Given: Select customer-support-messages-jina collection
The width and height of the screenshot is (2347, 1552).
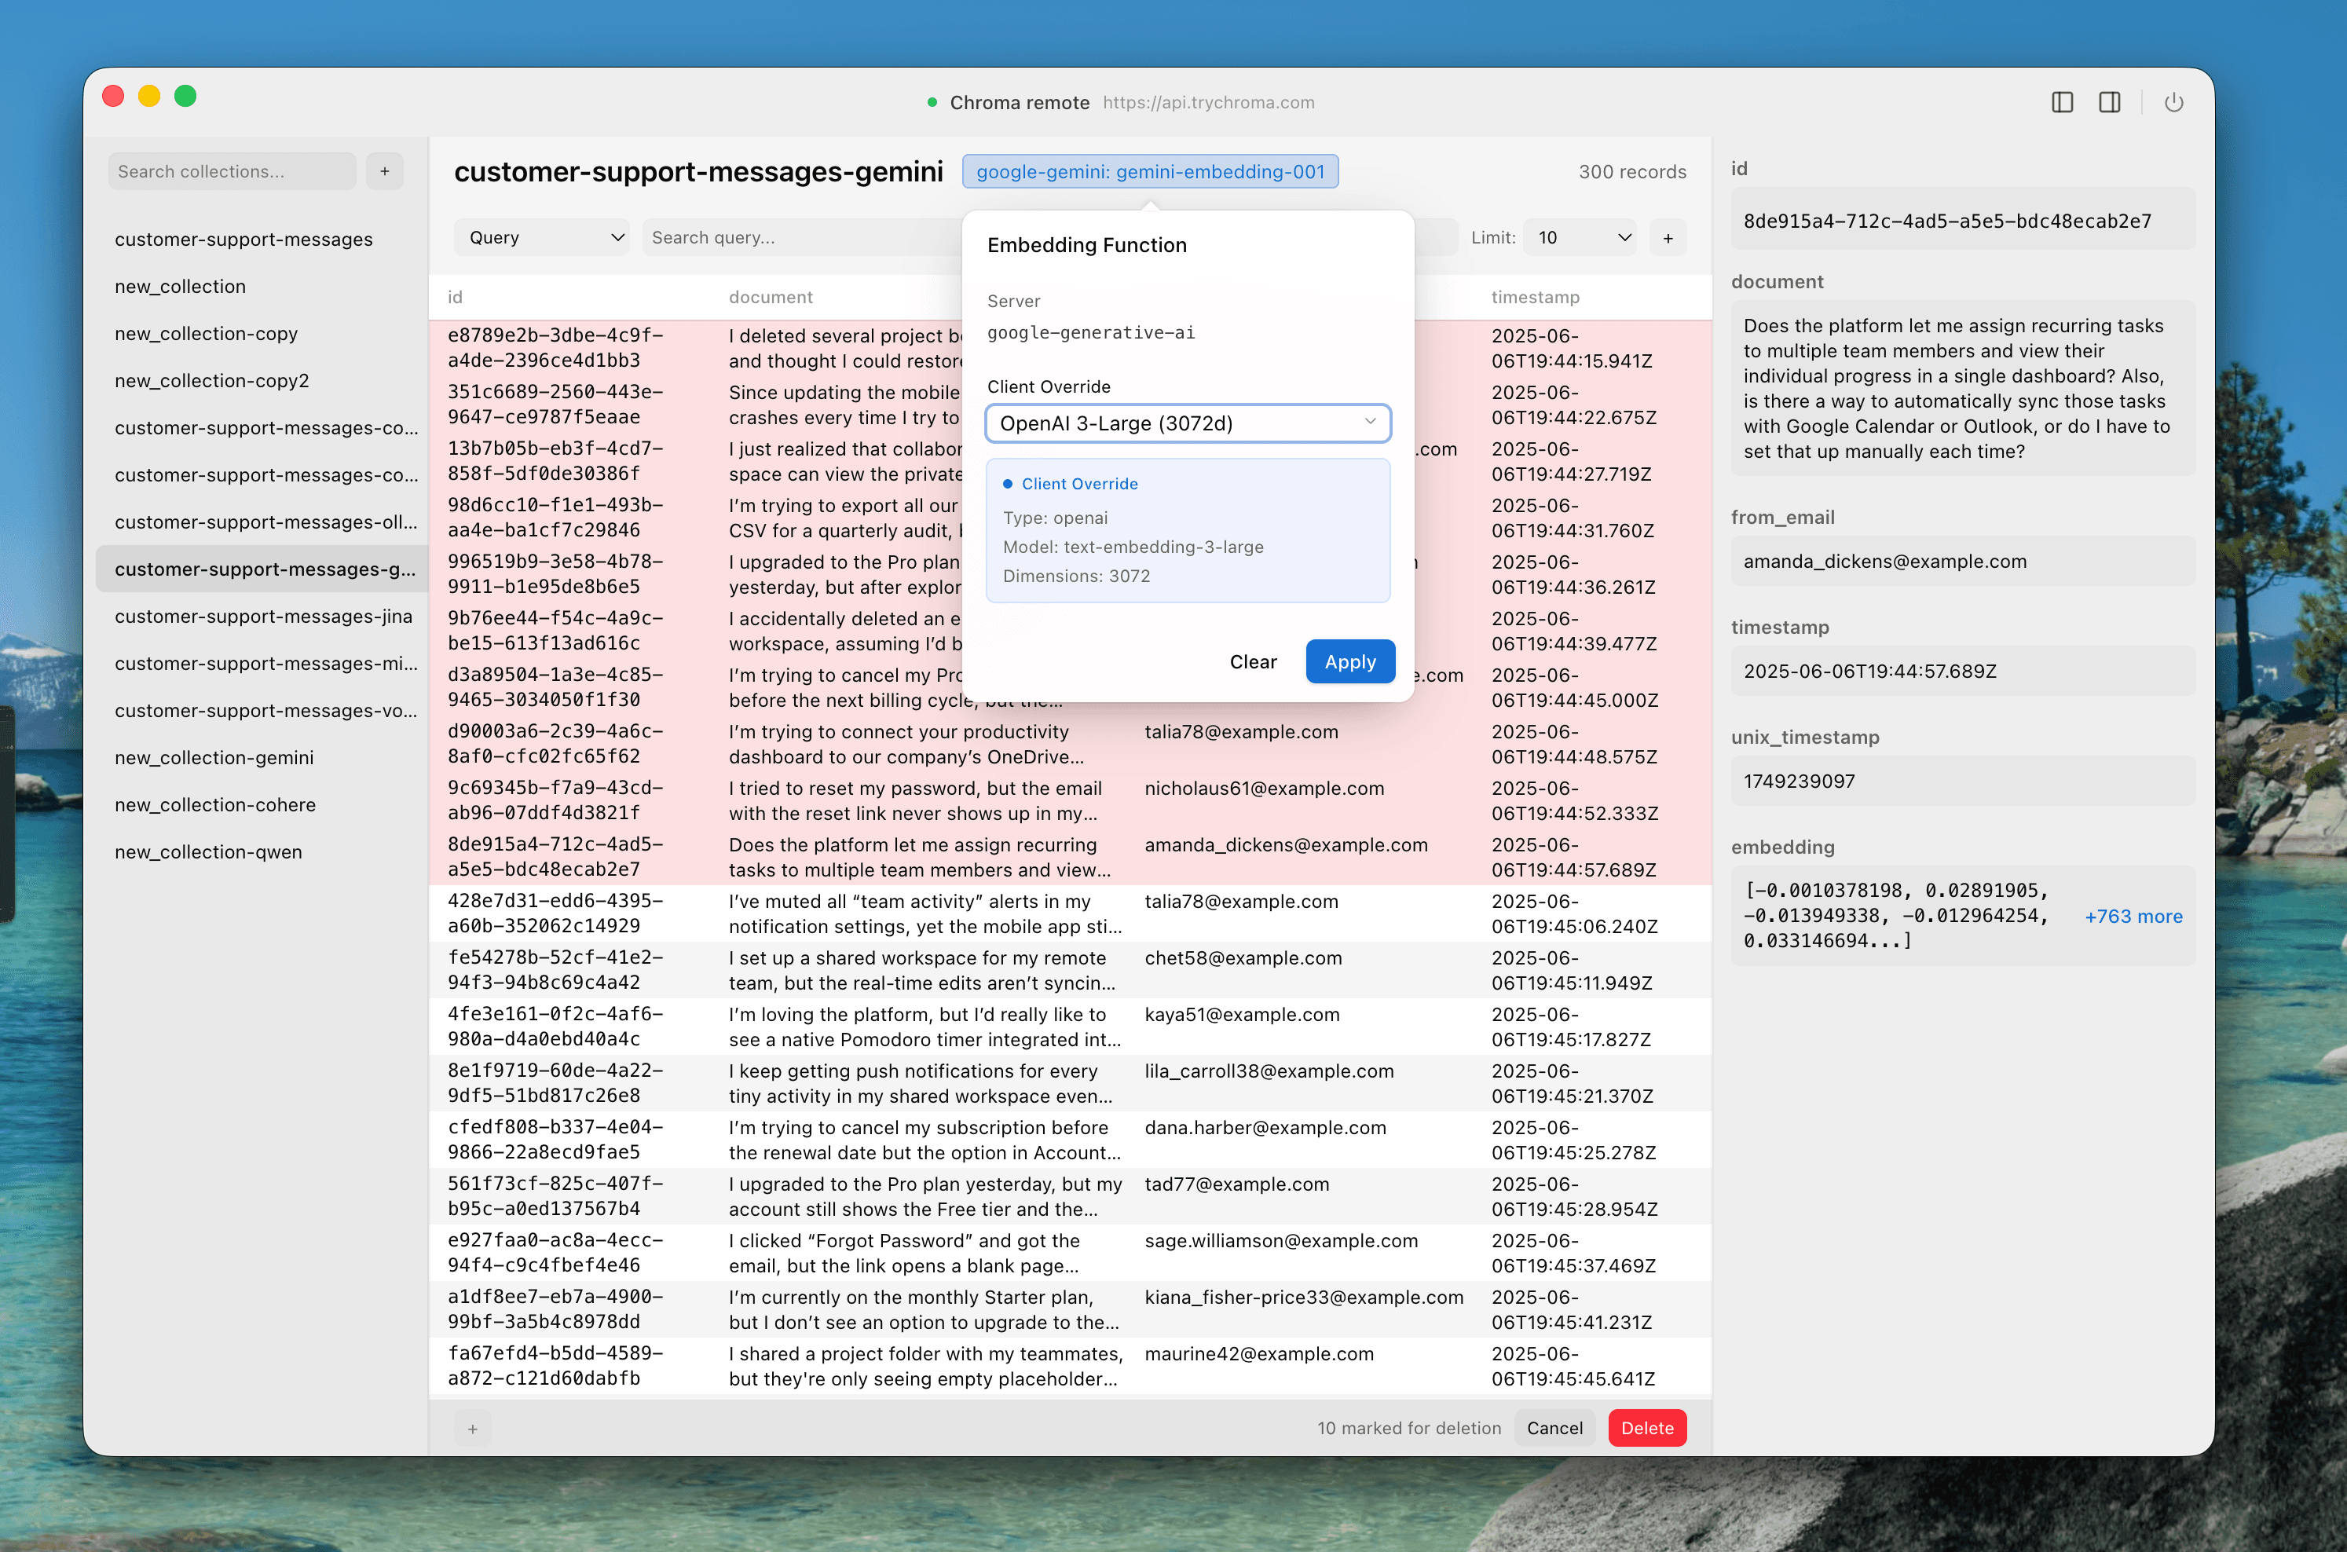Looking at the screenshot, I should pyautogui.click(x=263, y=616).
